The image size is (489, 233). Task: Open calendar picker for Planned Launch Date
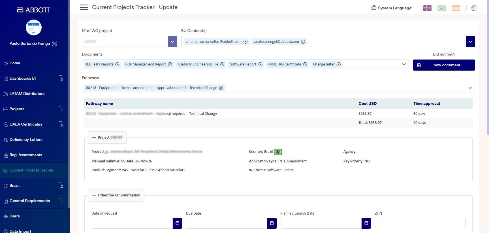[x=366, y=223]
